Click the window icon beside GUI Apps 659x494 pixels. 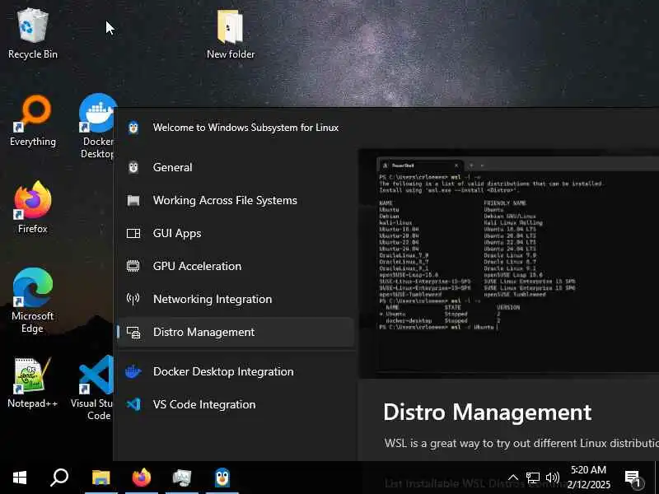point(133,233)
